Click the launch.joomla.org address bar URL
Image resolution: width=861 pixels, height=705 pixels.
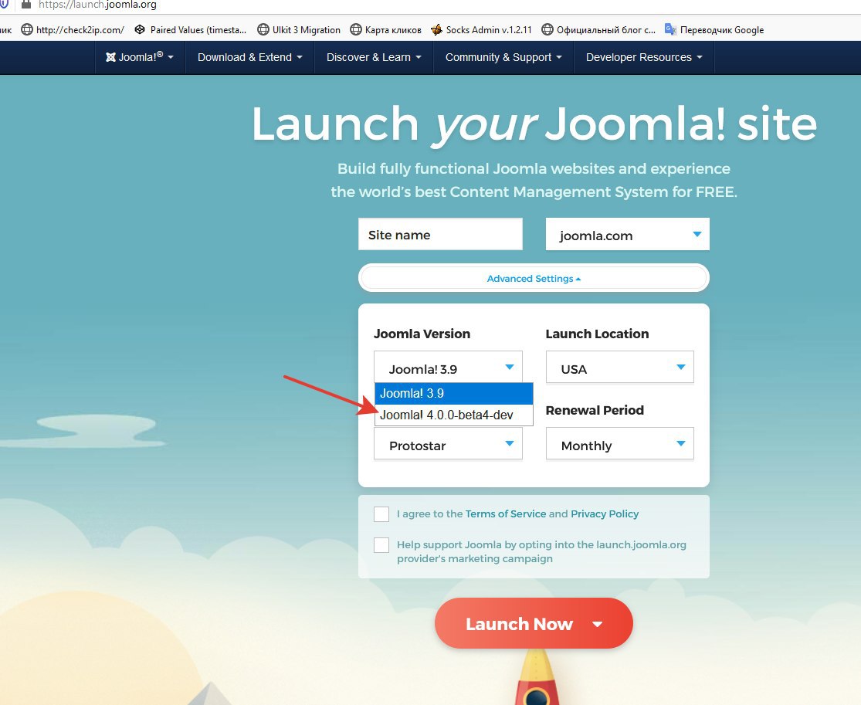(97, 5)
